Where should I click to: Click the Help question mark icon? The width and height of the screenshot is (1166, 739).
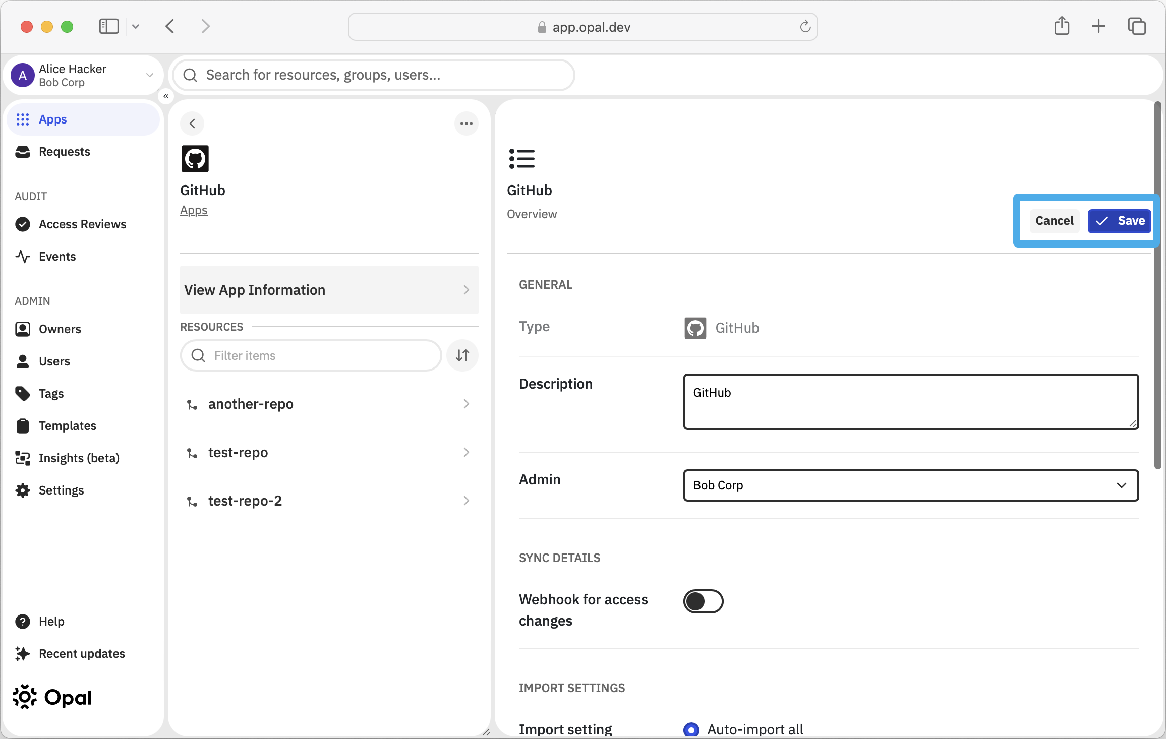coord(23,622)
